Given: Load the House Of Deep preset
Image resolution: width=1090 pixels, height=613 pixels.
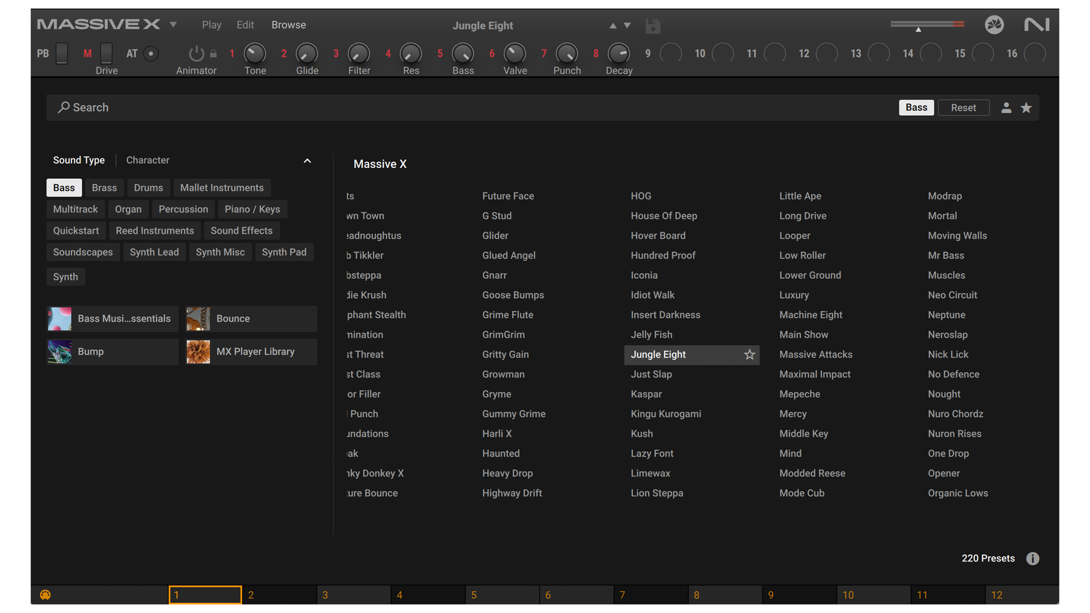Looking at the screenshot, I should [x=664, y=216].
